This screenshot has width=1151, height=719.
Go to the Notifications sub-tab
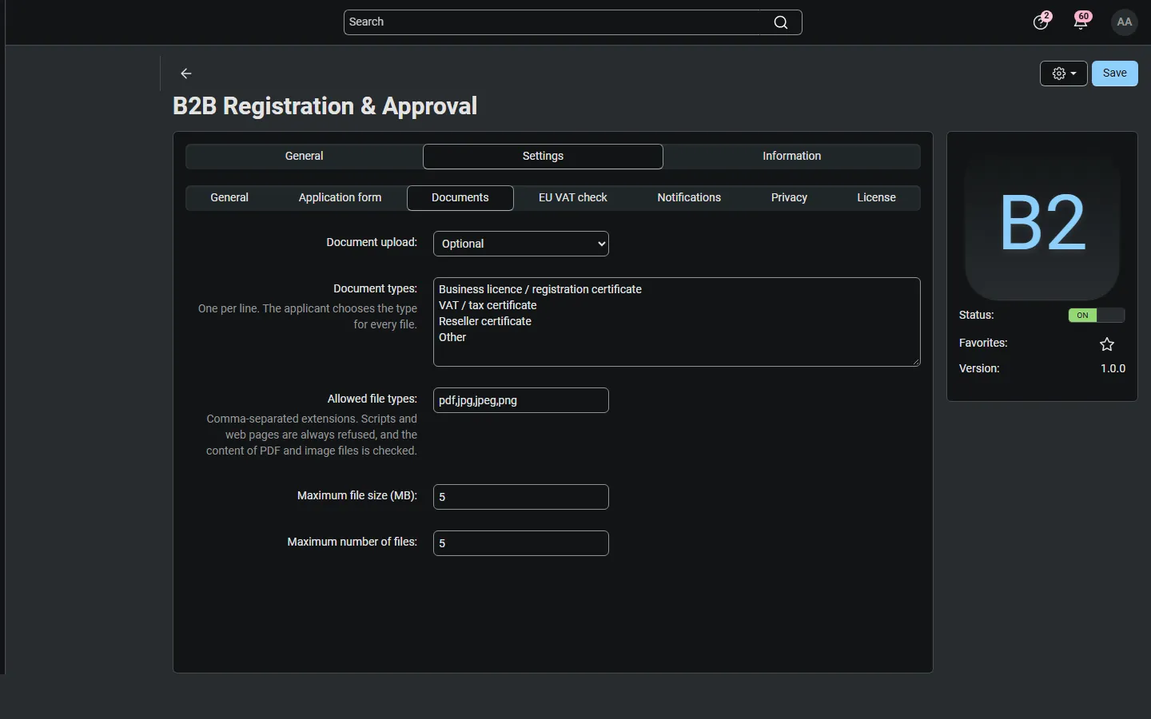[689, 198]
